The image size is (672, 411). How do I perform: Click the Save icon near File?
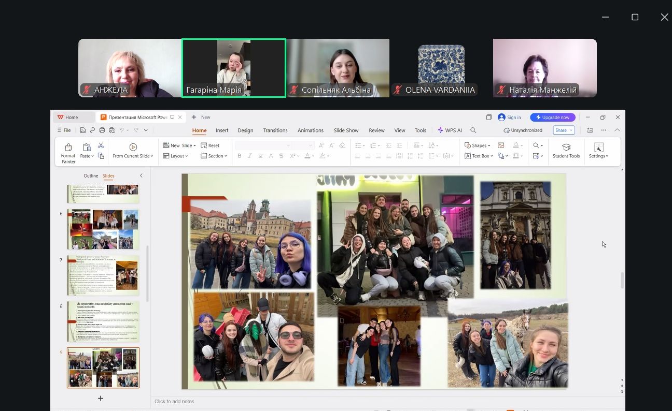[x=83, y=130]
